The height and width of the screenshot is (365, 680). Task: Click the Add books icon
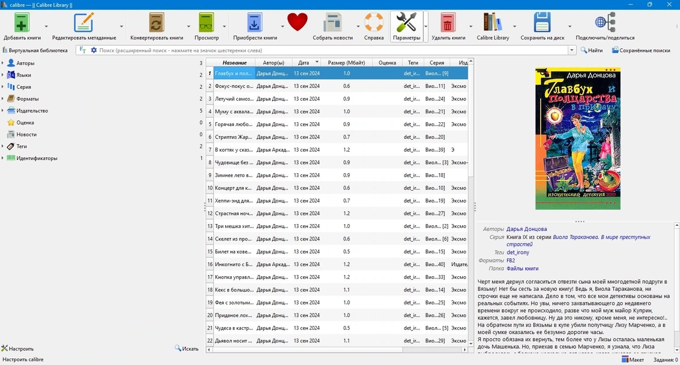point(22,23)
